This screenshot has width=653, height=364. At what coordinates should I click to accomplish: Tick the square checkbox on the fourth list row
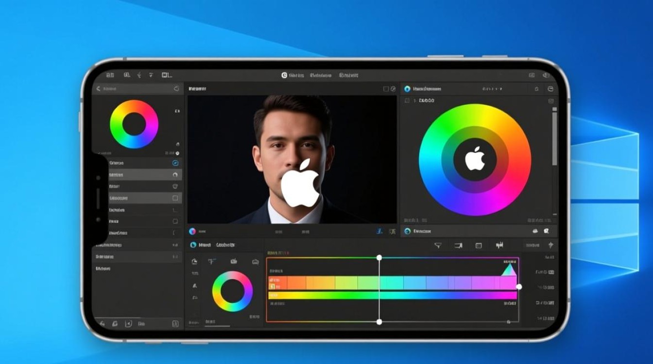pos(175,198)
